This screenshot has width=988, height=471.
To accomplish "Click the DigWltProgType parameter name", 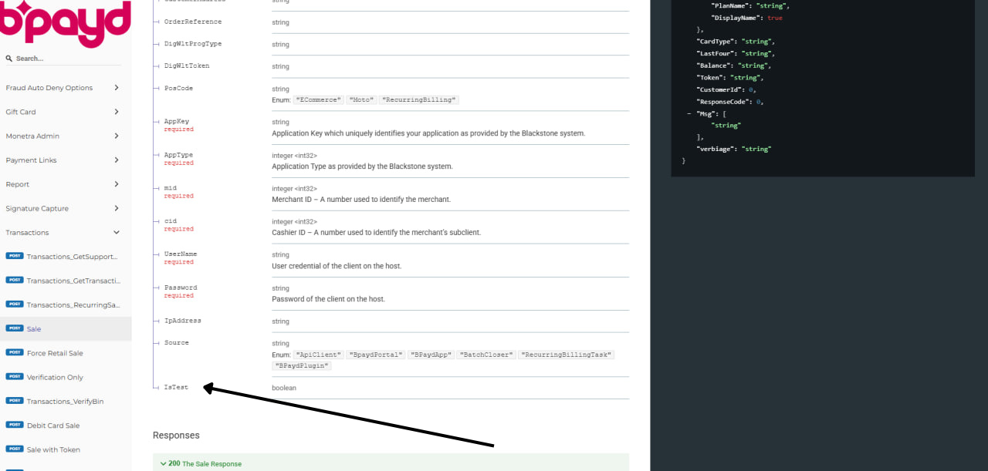I will (x=193, y=44).
